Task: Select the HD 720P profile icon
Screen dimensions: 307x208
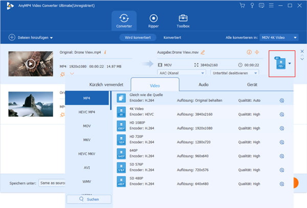Action: tap(121, 140)
